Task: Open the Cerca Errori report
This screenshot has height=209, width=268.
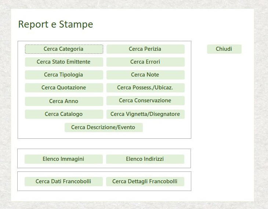Action: [x=145, y=62]
